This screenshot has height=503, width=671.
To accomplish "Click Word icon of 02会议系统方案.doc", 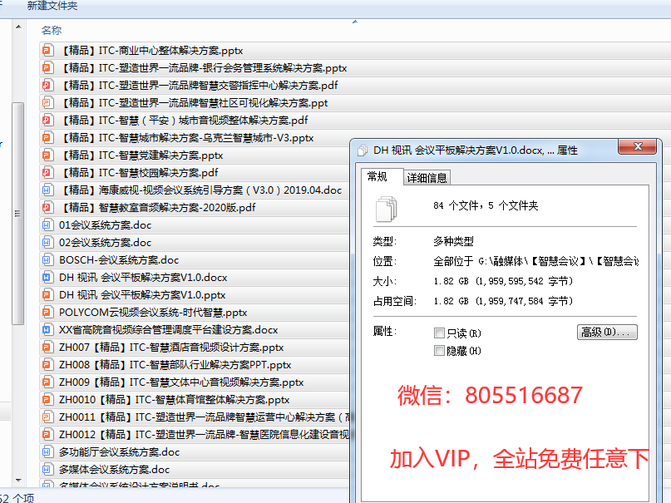I will click(47, 243).
